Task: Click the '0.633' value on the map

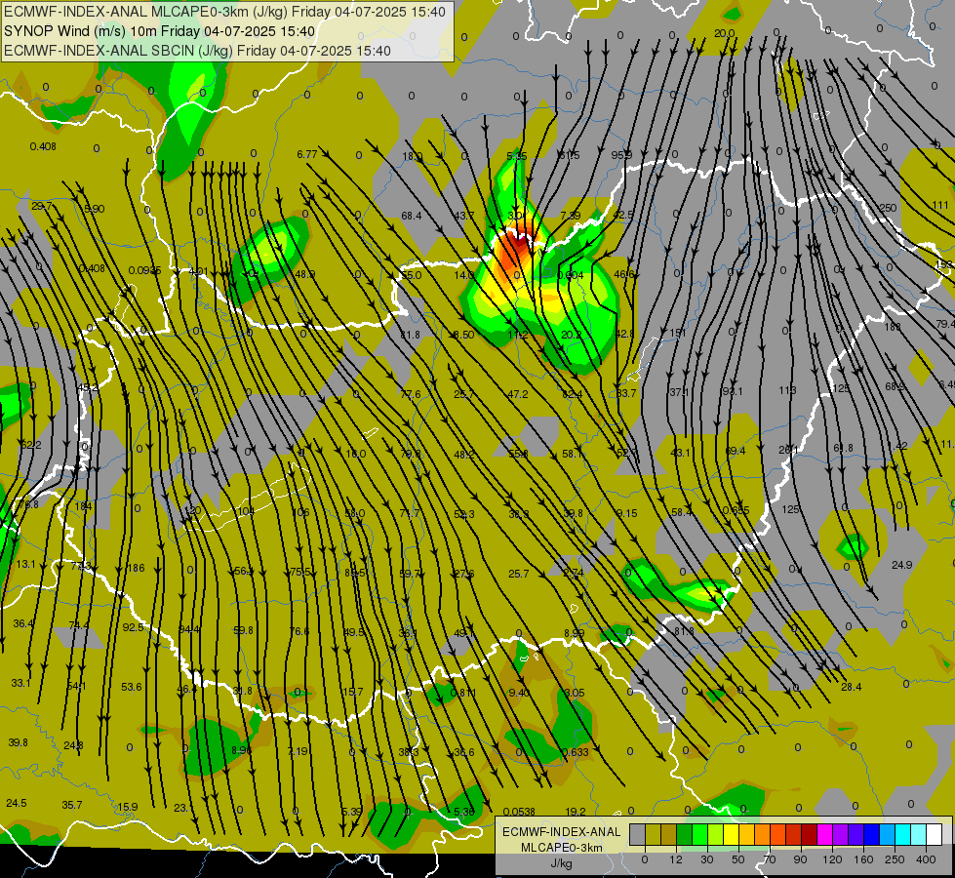Action: tap(576, 752)
